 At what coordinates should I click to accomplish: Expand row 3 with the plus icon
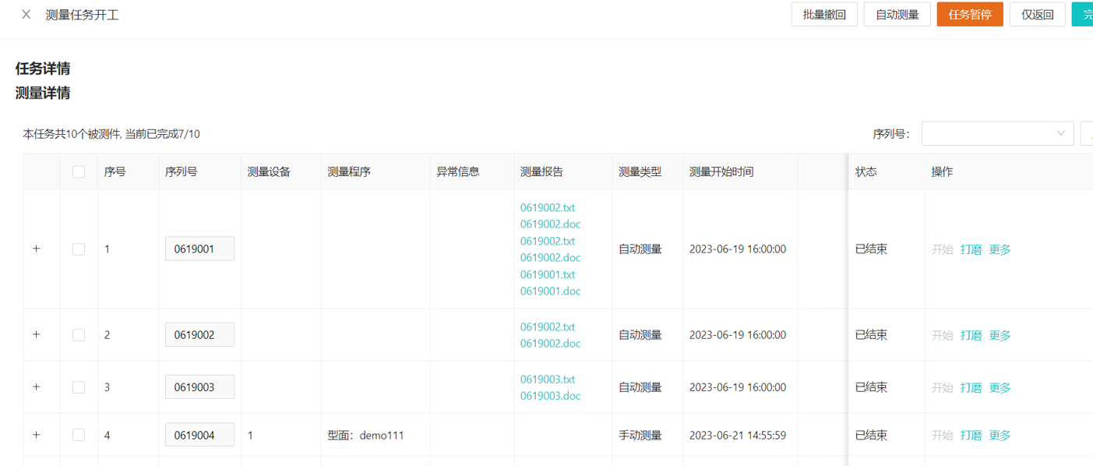click(x=36, y=387)
